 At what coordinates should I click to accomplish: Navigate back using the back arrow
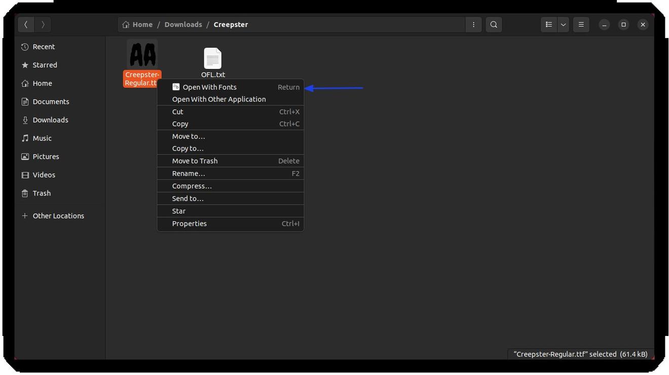pyautogui.click(x=26, y=24)
